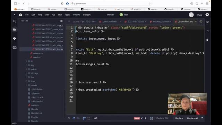Open the AWS Toolkit panel
This screenshot has height=125, width=222.
click(x=15, y=47)
